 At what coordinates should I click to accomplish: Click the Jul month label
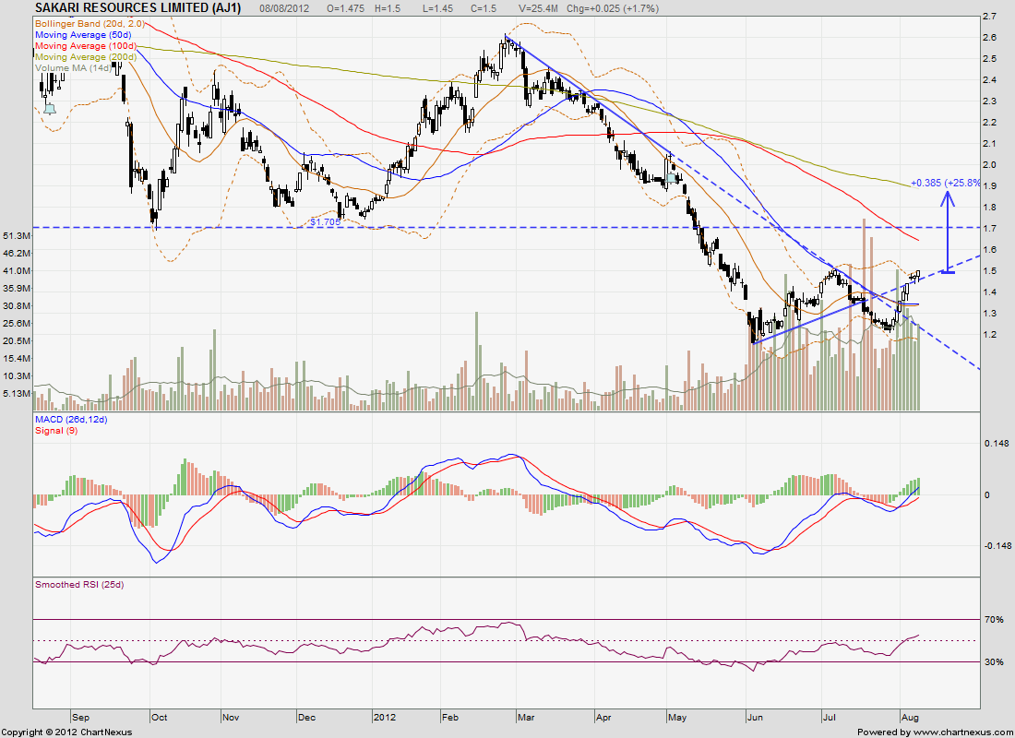[x=830, y=718]
